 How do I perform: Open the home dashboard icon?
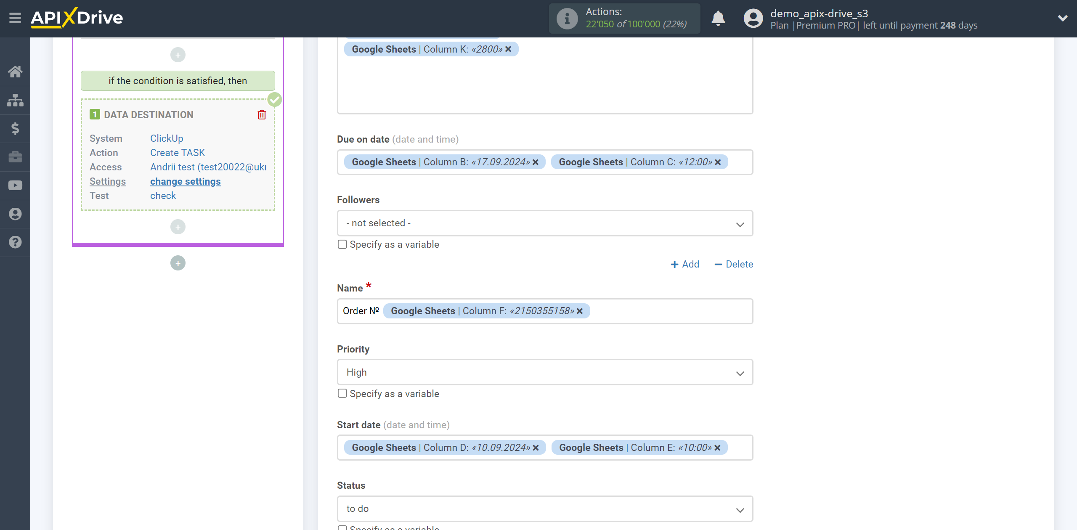coord(15,72)
